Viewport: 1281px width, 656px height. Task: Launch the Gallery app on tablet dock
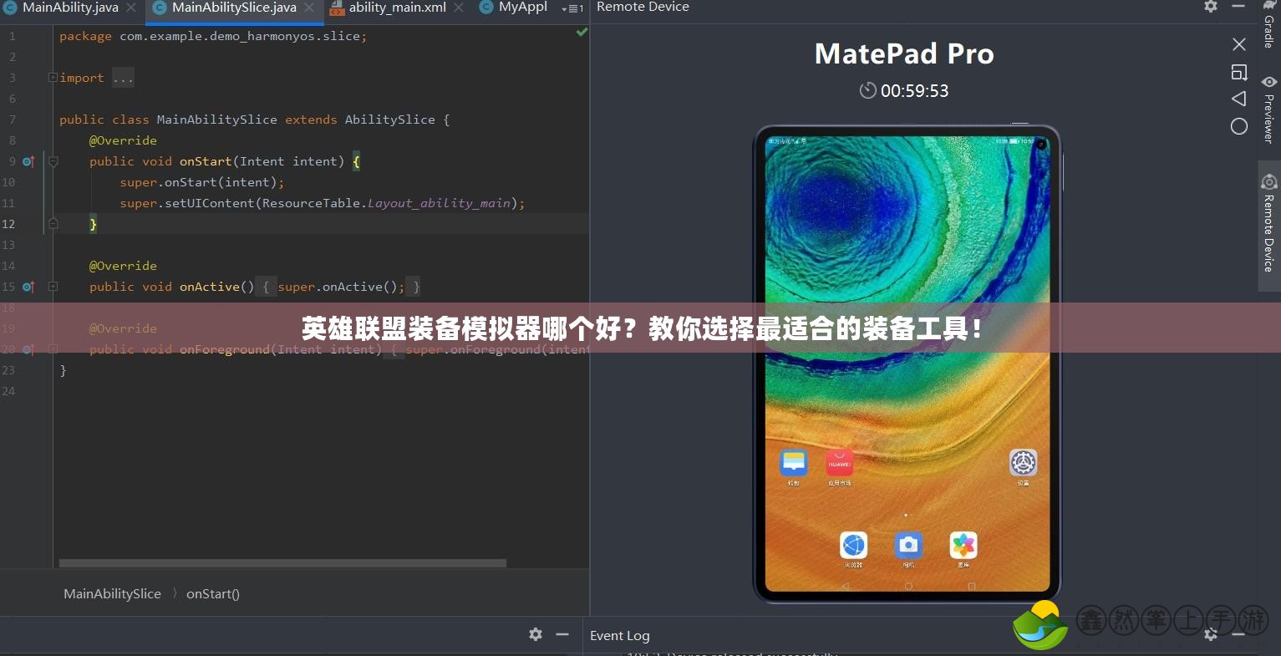click(963, 546)
